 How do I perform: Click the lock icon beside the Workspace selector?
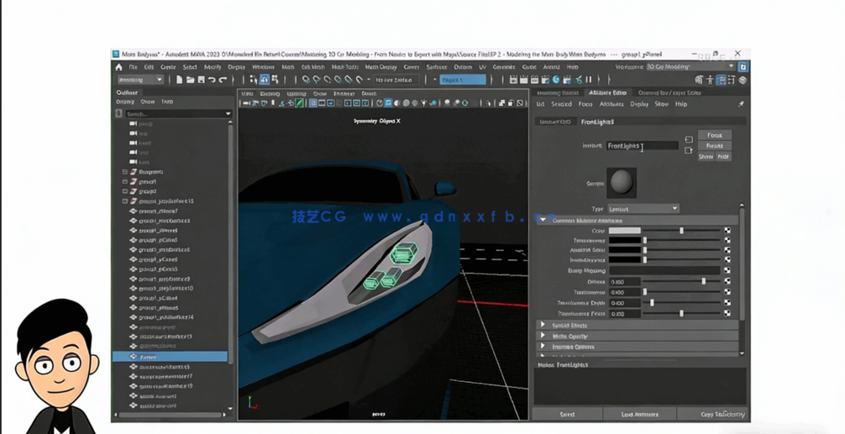pyautogui.click(x=743, y=67)
